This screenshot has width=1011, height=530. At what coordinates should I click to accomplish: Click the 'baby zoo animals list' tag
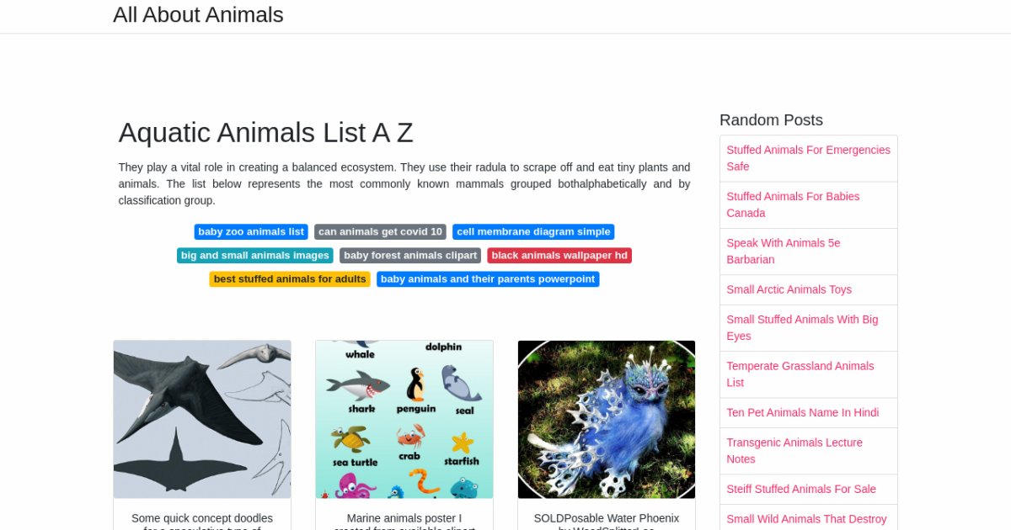pyautogui.click(x=251, y=232)
